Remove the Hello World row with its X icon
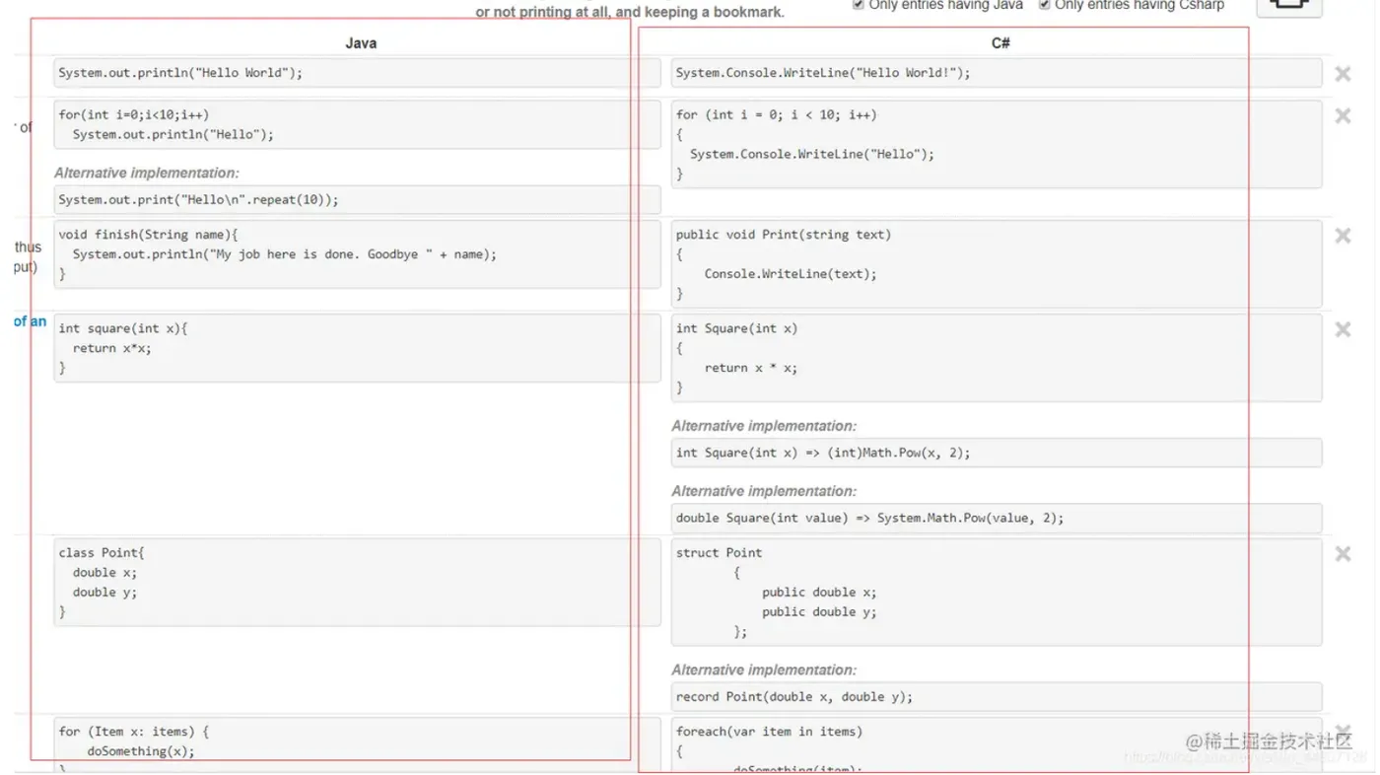 1343,74
